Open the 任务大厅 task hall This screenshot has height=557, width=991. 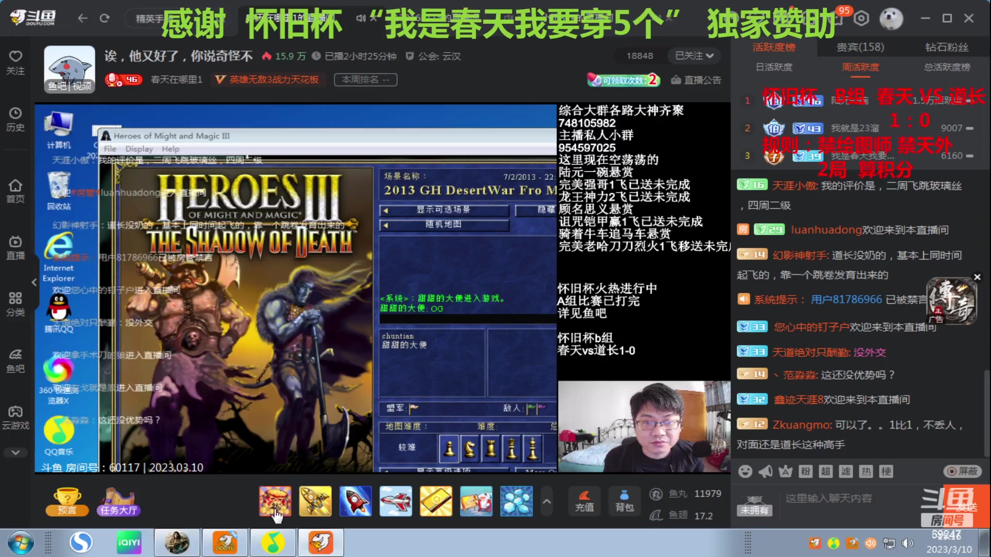point(118,502)
